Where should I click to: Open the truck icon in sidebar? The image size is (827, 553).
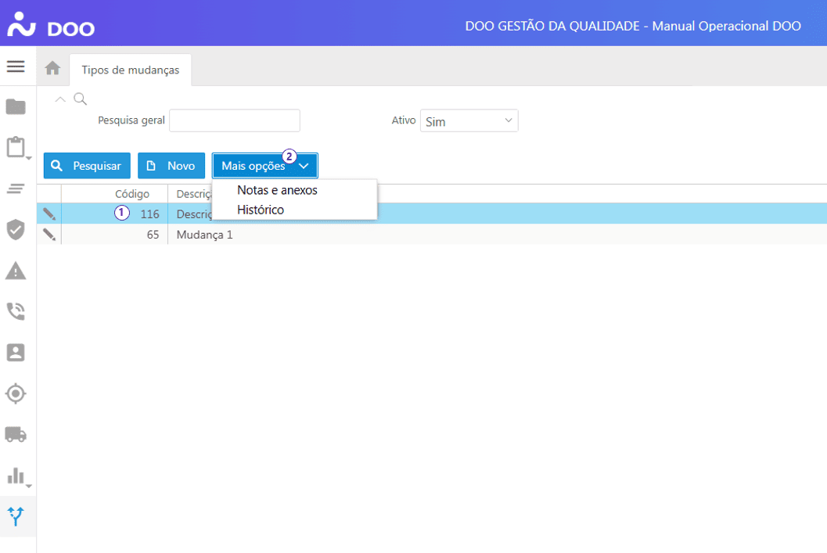click(16, 433)
